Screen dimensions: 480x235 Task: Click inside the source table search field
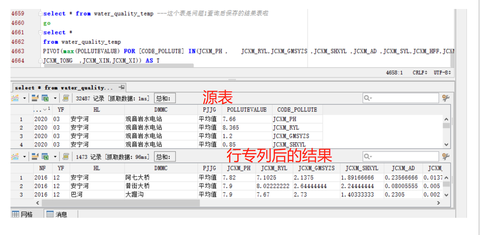click(x=401, y=98)
